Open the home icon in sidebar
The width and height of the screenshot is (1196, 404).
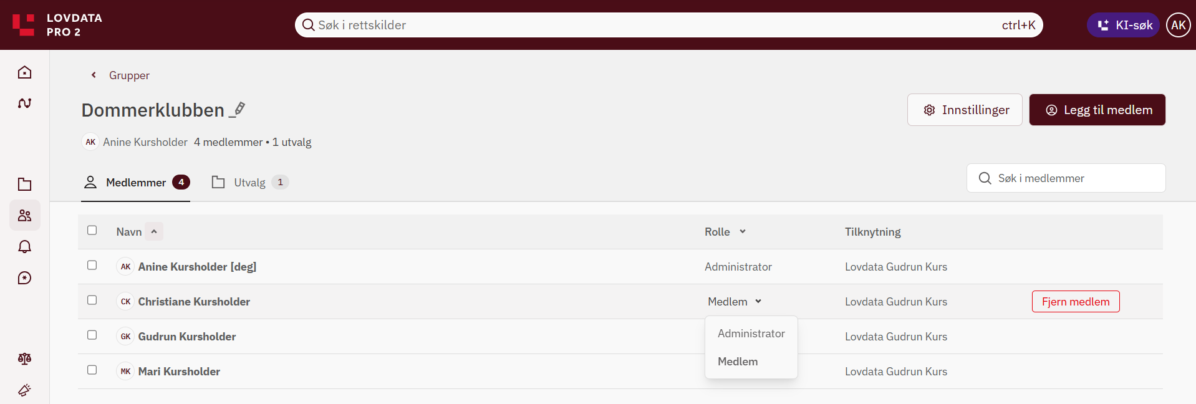coord(24,72)
